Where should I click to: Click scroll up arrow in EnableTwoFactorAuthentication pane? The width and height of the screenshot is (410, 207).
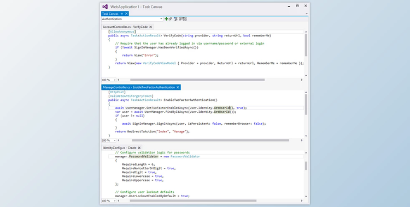(306, 92)
